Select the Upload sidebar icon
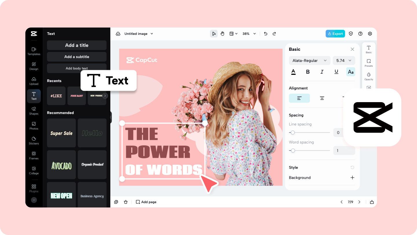This screenshot has height=235, width=417. (x=34, y=81)
